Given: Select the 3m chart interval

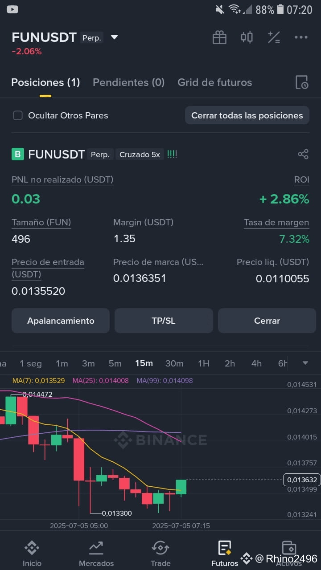Looking at the screenshot, I should pyautogui.click(x=88, y=363).
